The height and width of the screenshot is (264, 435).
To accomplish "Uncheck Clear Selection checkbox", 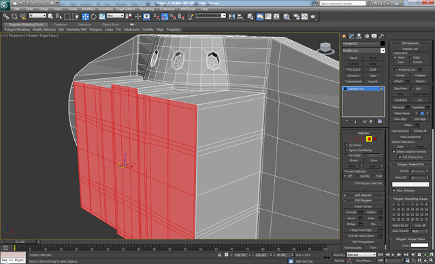I will tap(393, 191).
